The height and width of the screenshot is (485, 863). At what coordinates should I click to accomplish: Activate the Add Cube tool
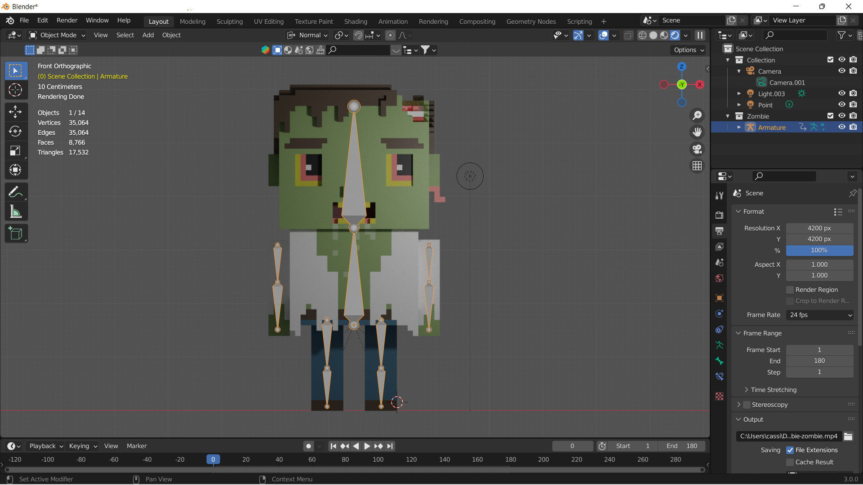[x=16, y=233]
